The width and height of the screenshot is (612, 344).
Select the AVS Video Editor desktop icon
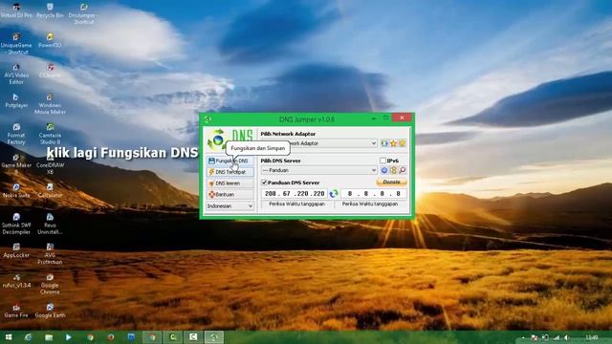pos(16,75)
